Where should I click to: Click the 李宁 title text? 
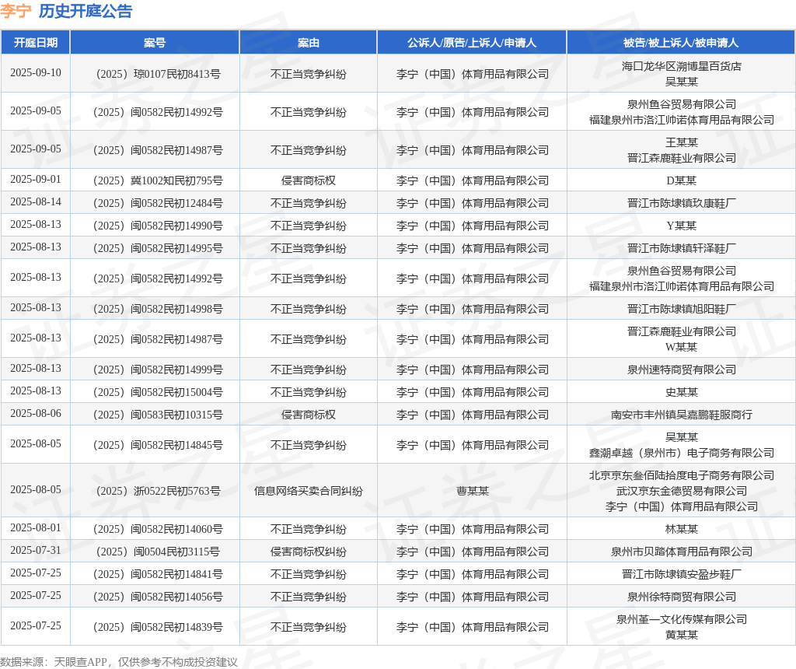(16, 11)
